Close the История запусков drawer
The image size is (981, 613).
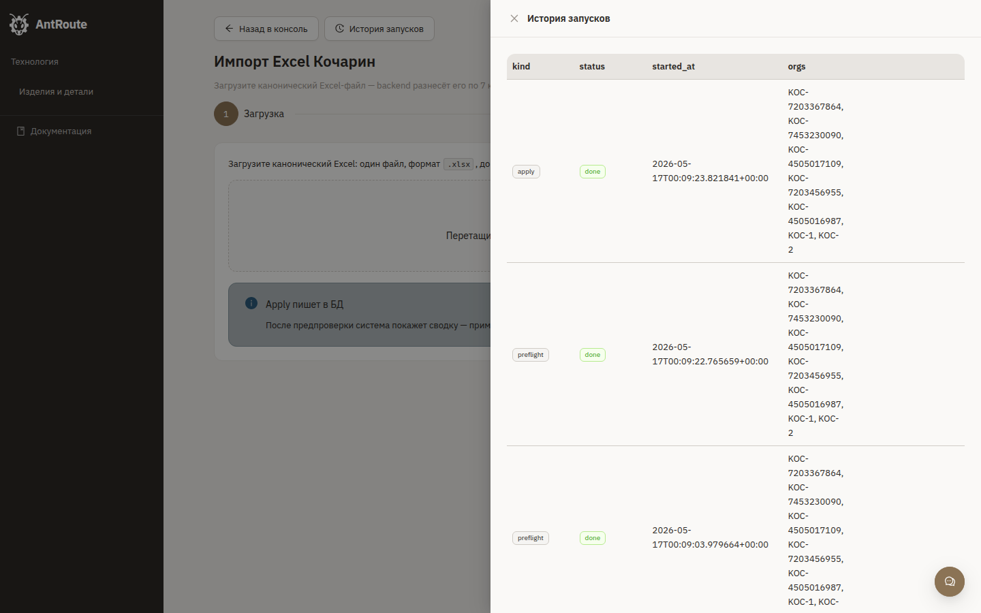pyautogui.click(x=514, y=18)
